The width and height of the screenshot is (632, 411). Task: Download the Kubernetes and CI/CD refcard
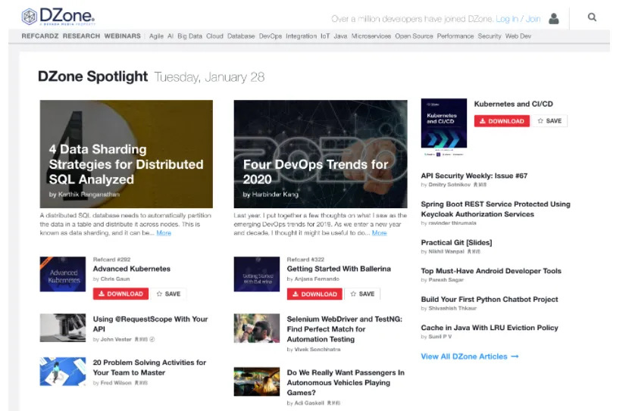(x=502, y=121)
